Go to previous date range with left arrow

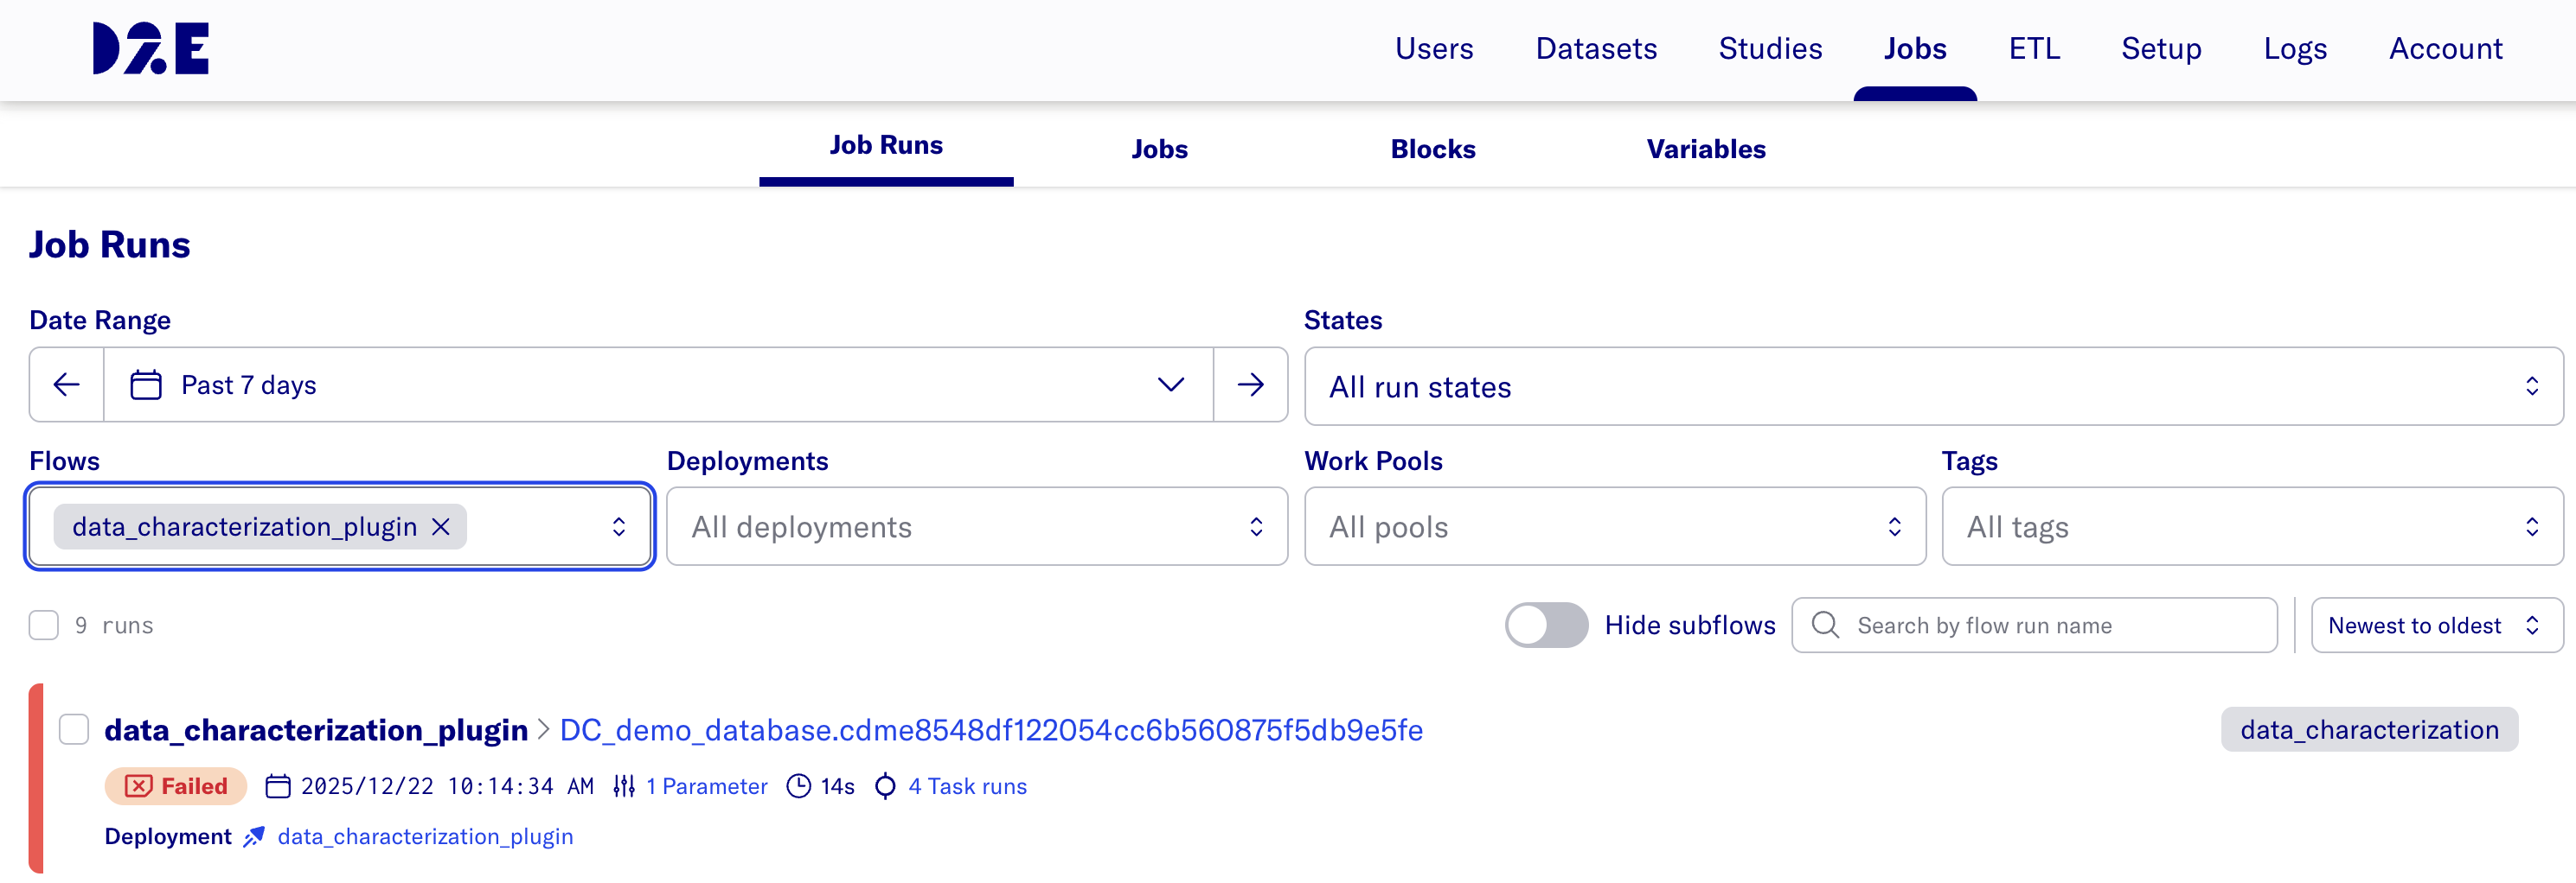67,384
